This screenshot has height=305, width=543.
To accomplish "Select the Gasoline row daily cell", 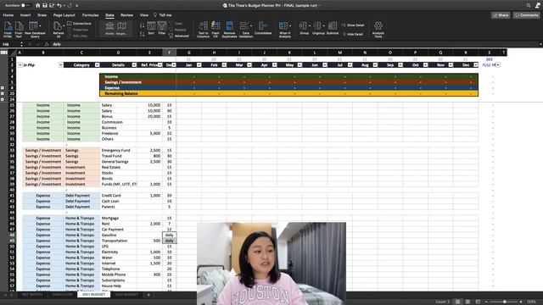I will (x=170, y=235).
